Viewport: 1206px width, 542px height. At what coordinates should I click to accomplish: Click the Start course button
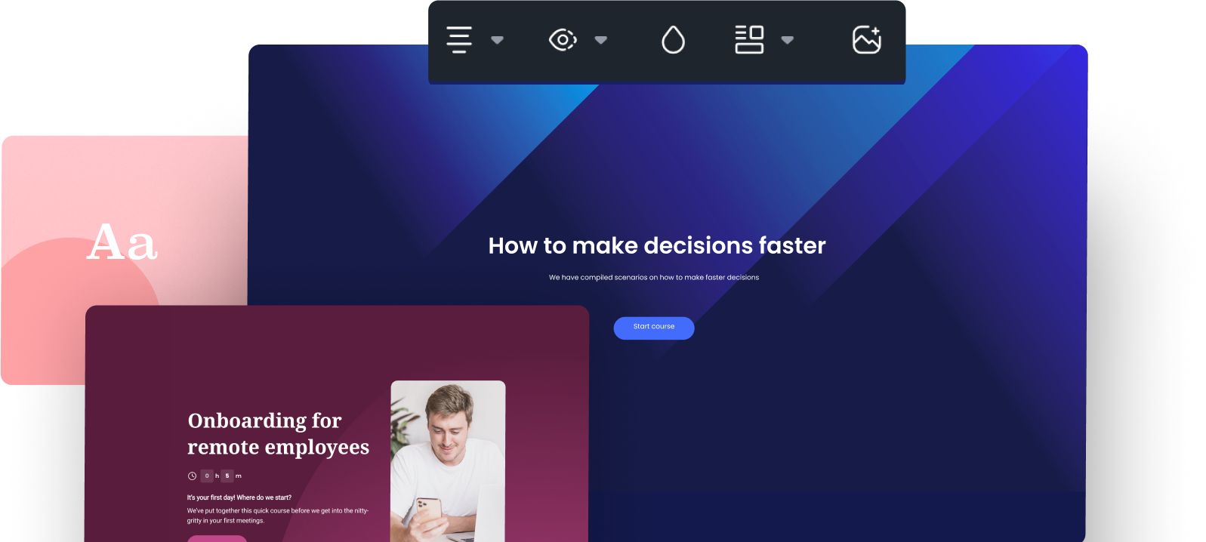[654, 328]
